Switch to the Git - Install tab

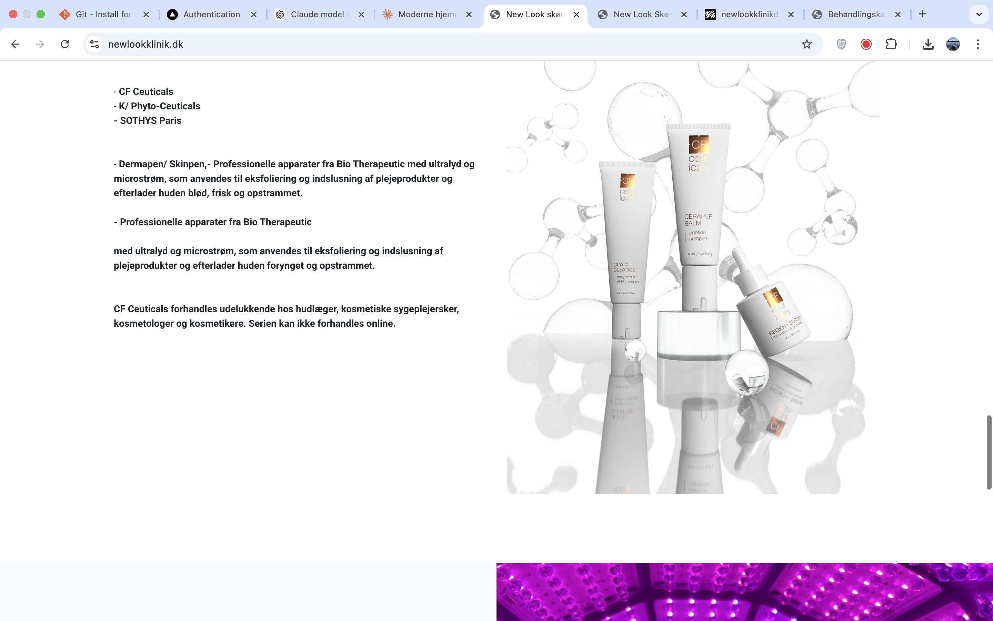[103, 14]
